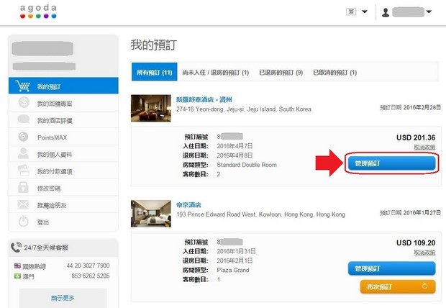
Task: Click the padlock icon for 修改密碼
Action: click(23, 187)
